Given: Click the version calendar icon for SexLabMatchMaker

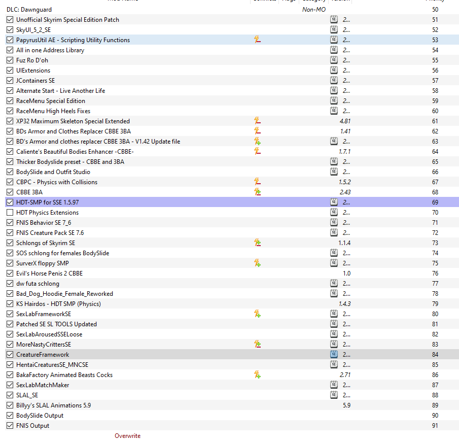Looking at the screenshot, I should (x=334, y=385).
